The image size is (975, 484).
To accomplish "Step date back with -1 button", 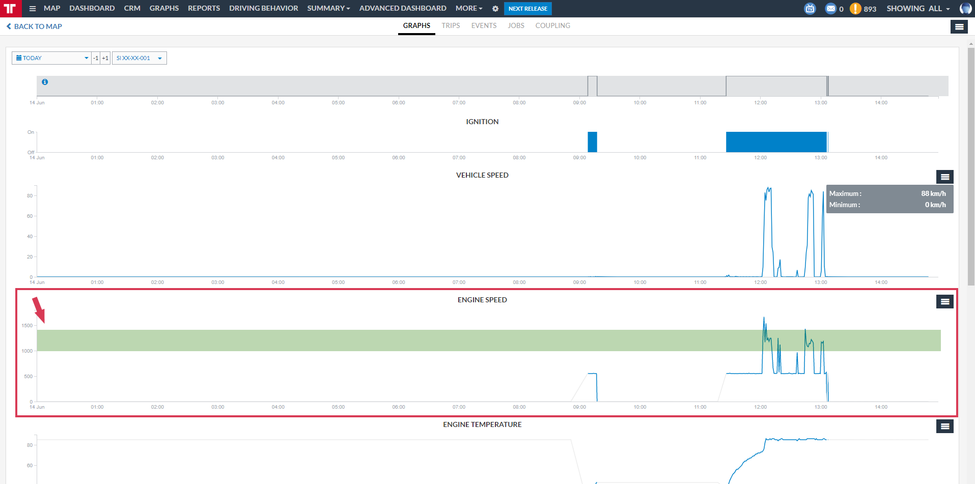I will (96, 58).
